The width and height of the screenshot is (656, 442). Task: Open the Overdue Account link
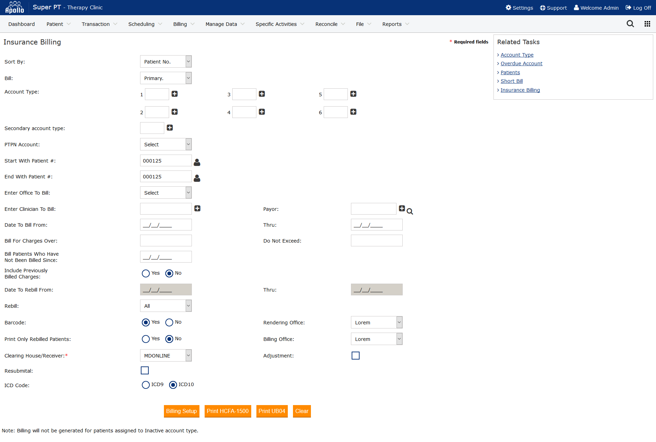pyautogui.click(x=521, y=63)
